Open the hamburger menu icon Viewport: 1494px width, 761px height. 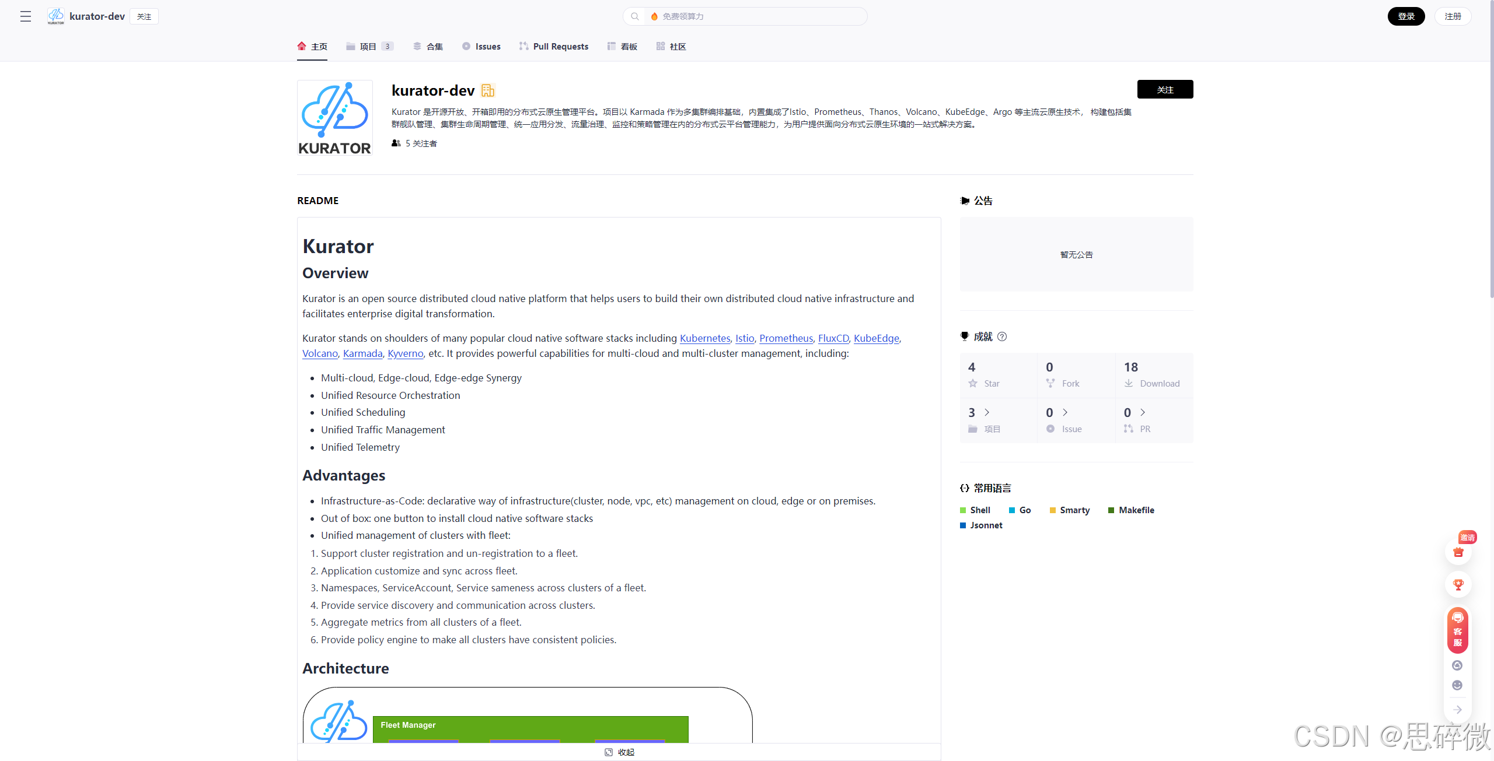(26, 16)
